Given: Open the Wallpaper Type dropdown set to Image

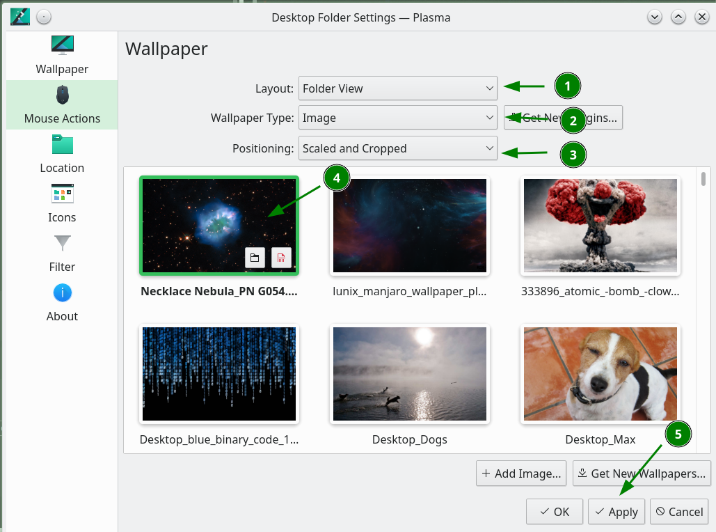Looking at the screenshot, I should click(397, 118).
